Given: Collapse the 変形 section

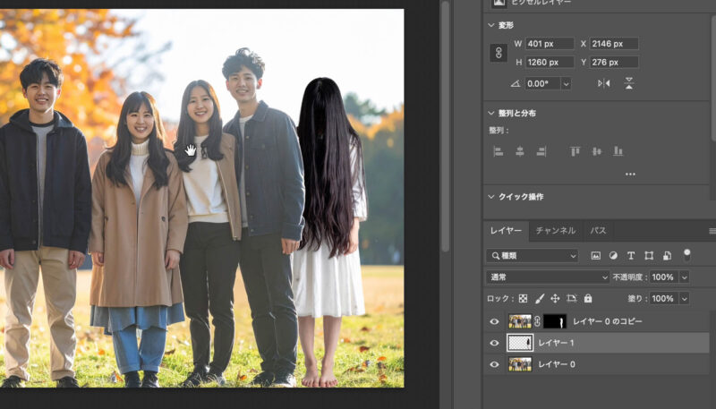Looking at the screenshot, I should click(491, 25).
